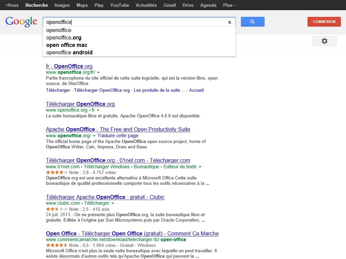
Task: Open the 'fr - OpenOffice.org' result
Action: (x=69, y=66)
